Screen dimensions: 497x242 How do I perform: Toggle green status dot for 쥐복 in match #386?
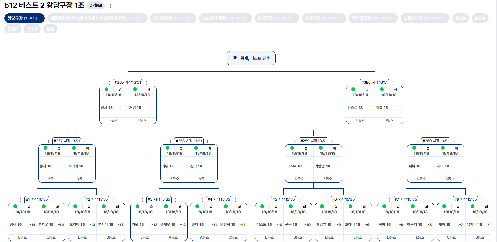point(382,89)
